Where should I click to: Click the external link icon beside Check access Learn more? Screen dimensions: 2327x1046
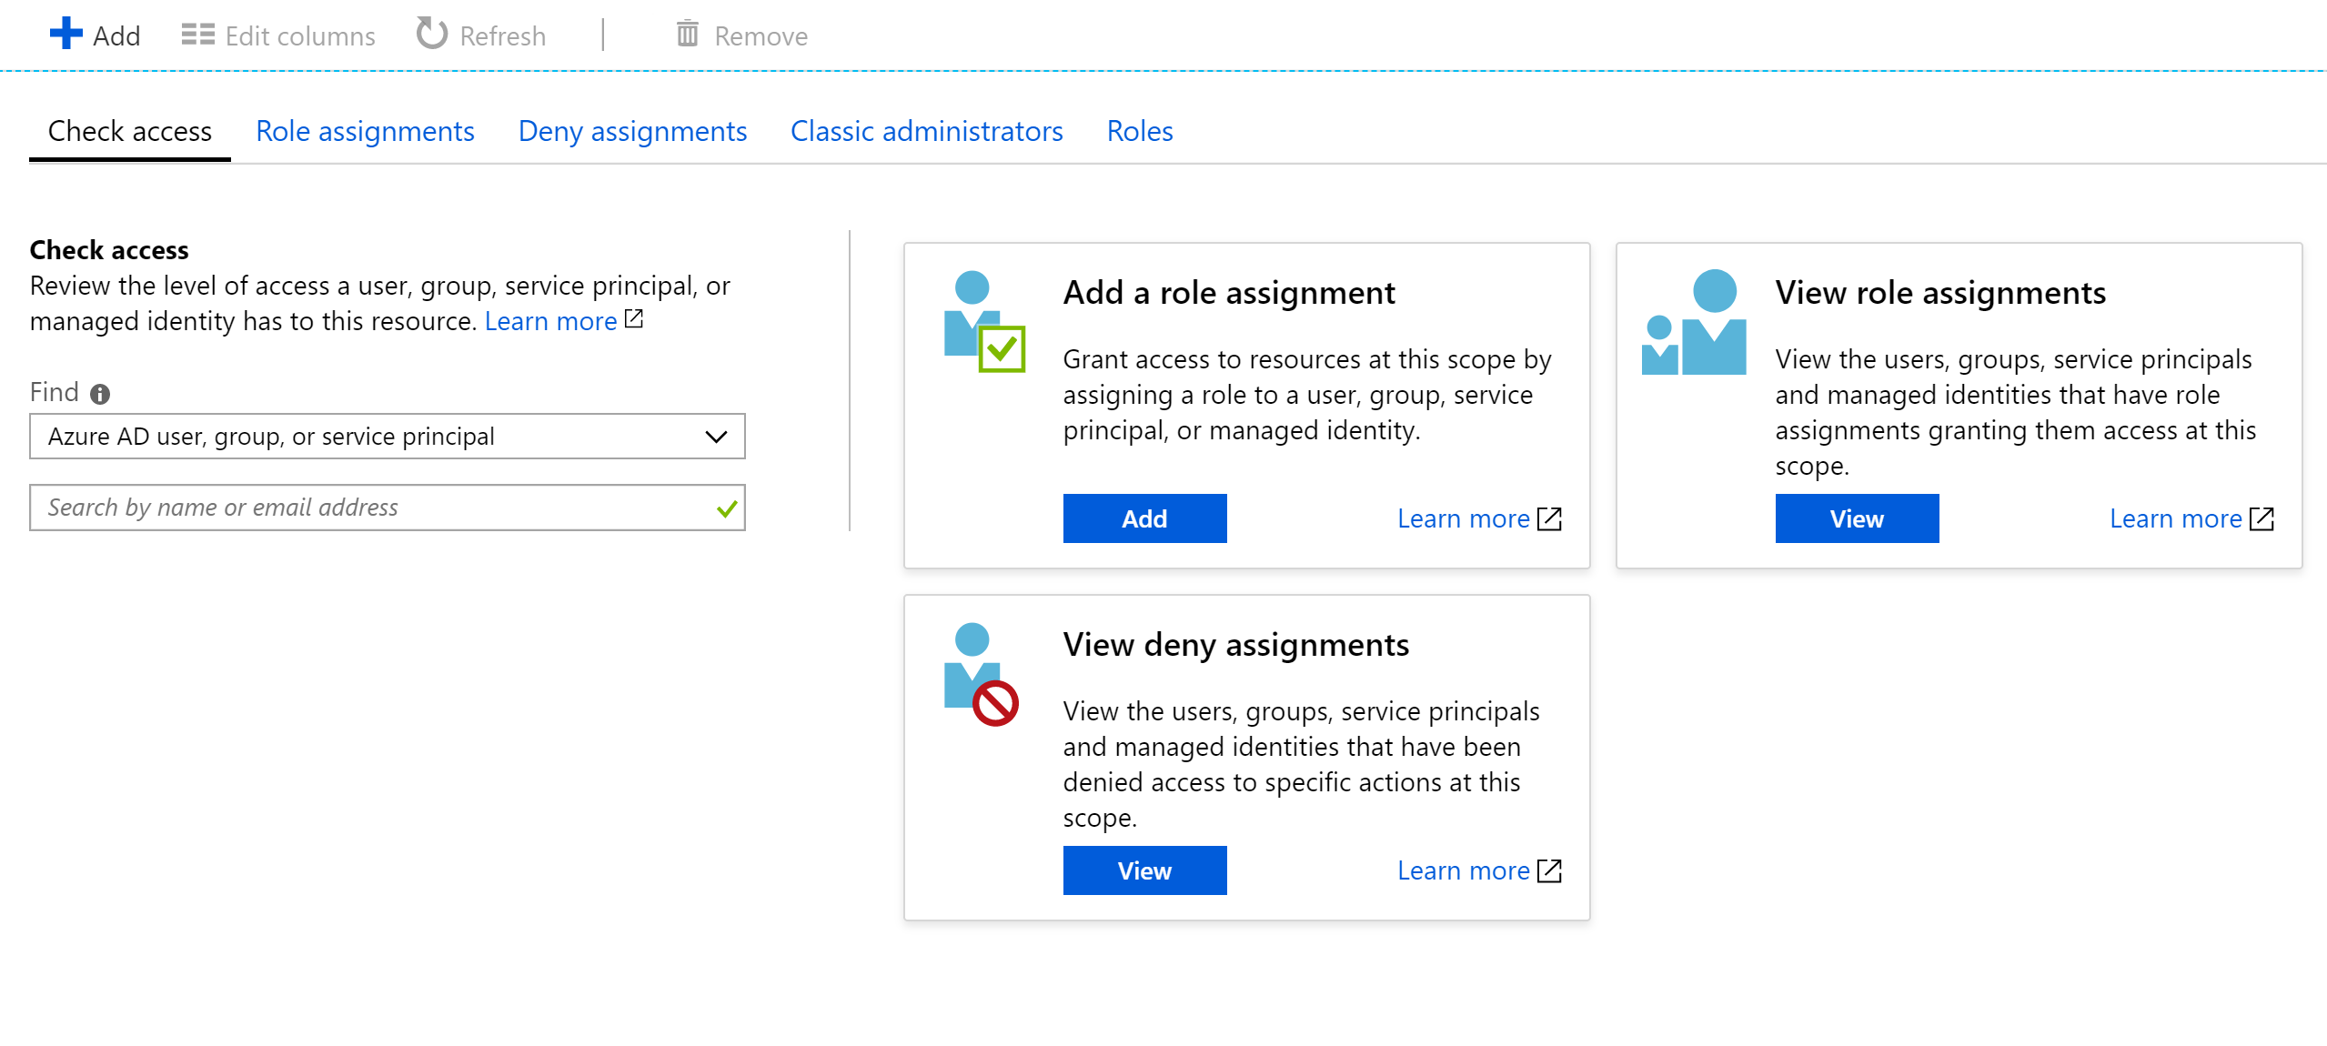pos(634,319)
